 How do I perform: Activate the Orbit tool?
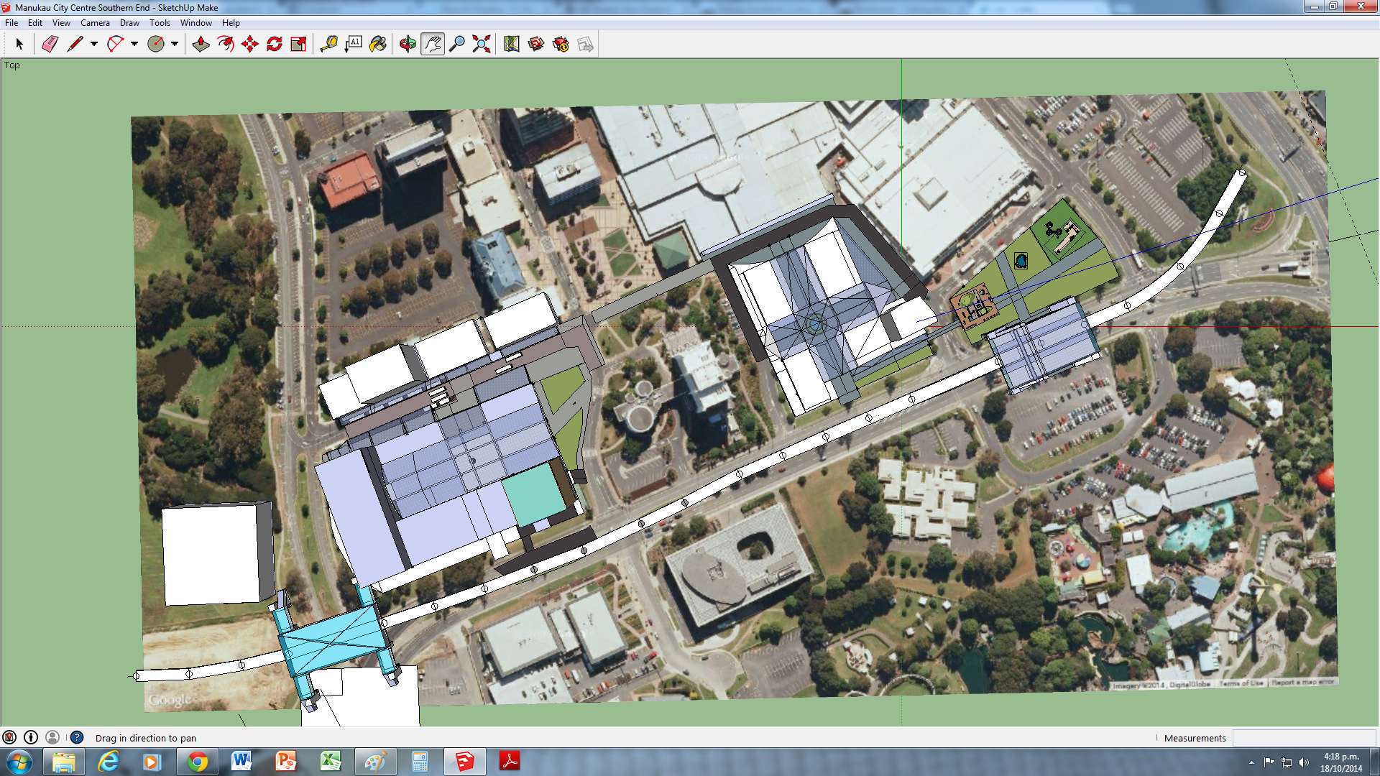[408, 45]
